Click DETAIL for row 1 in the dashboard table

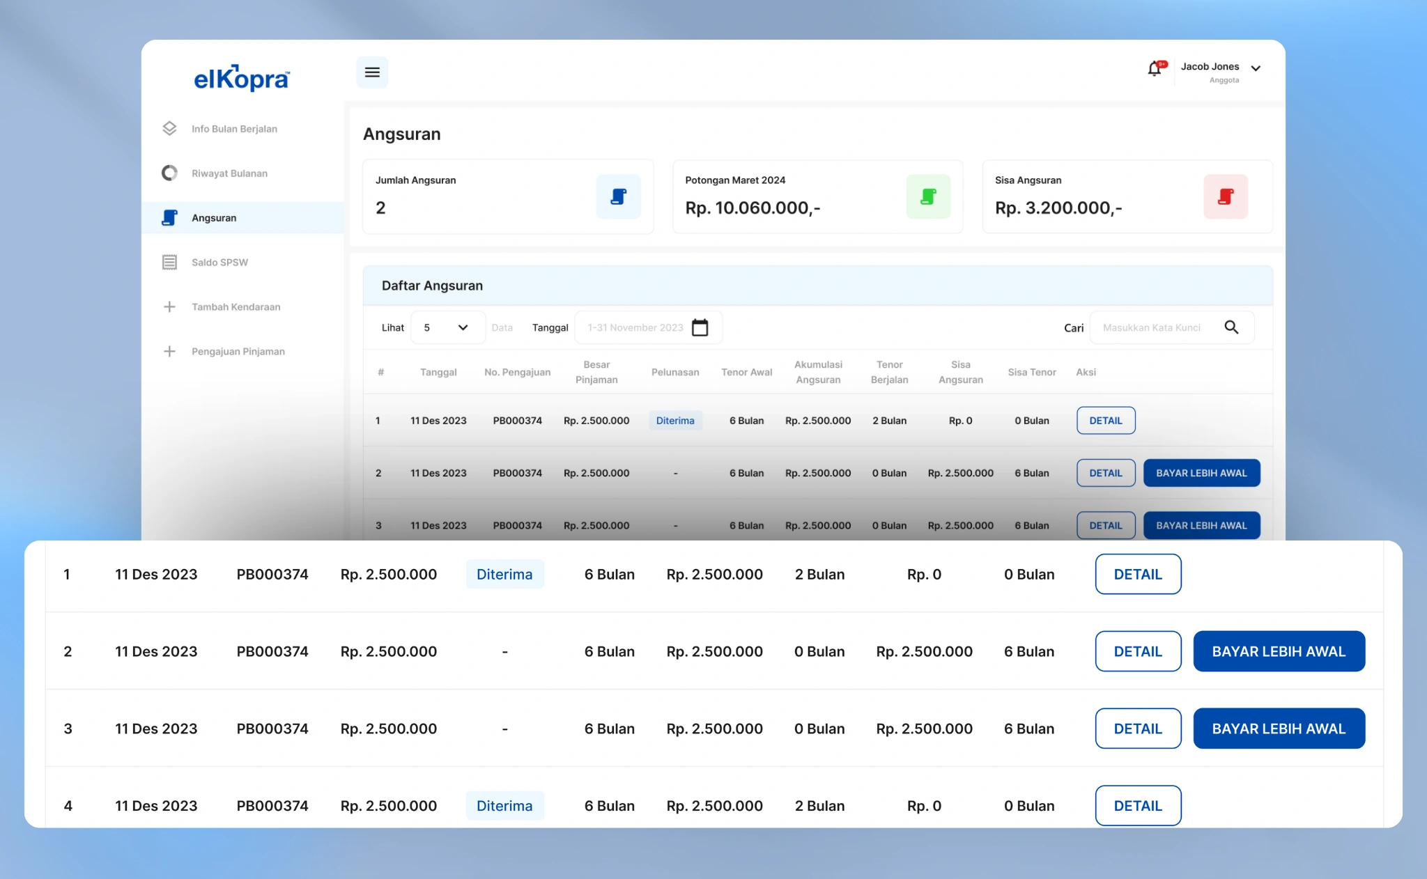pos(1106,421)
